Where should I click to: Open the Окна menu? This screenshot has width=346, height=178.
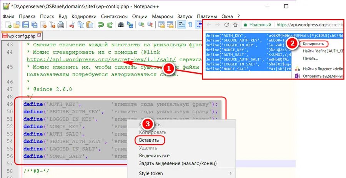click(227, 16)
